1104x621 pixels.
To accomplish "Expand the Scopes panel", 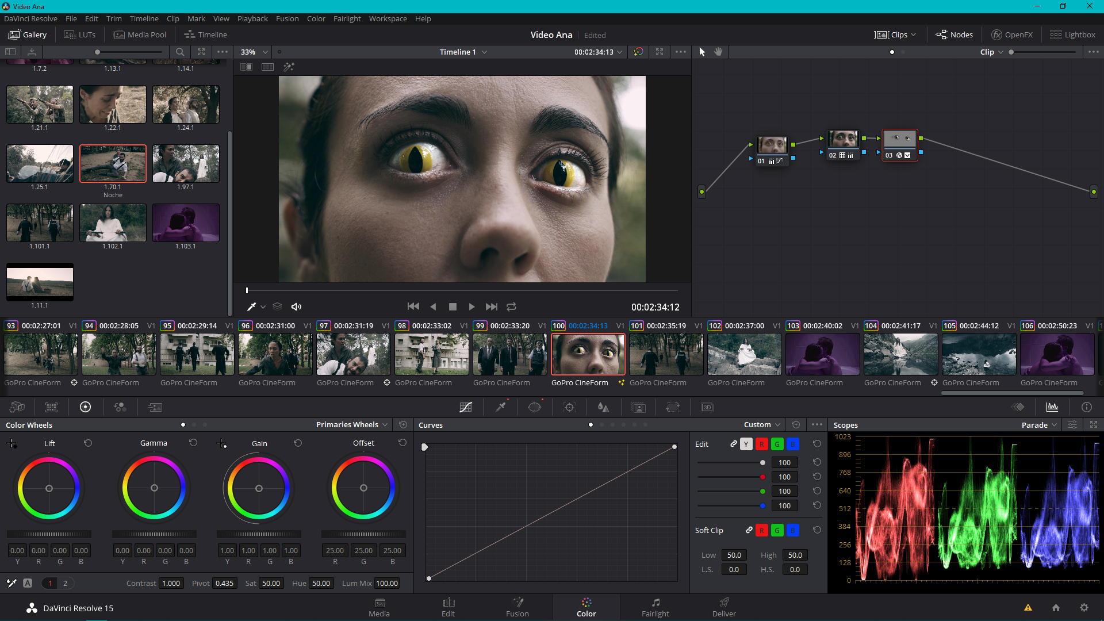I will coord(1094,424).
